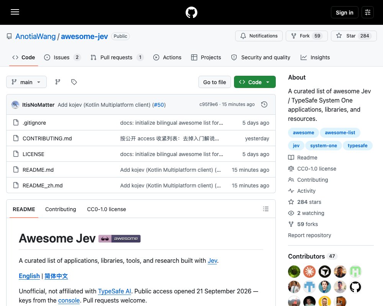This screenshot has width=383, height=306.
Task: Fork the repository
Action: point(307,36)
